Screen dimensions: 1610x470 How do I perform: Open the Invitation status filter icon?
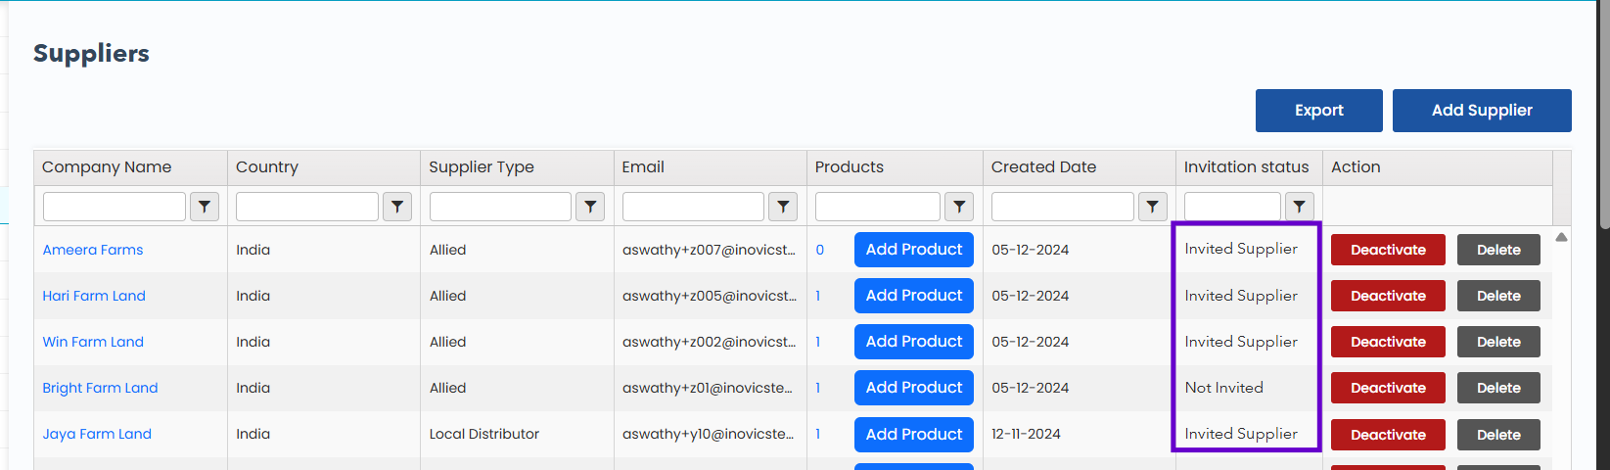1299,207
